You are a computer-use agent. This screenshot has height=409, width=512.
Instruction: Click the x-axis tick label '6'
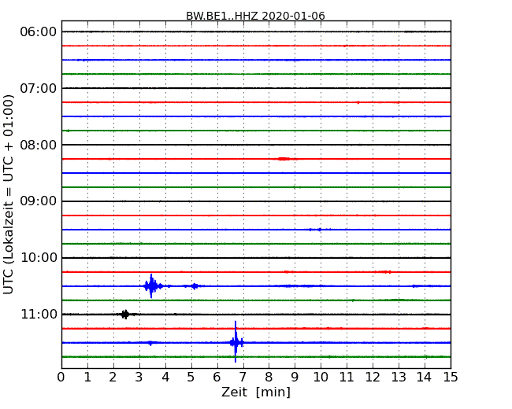tap(217, 378)
